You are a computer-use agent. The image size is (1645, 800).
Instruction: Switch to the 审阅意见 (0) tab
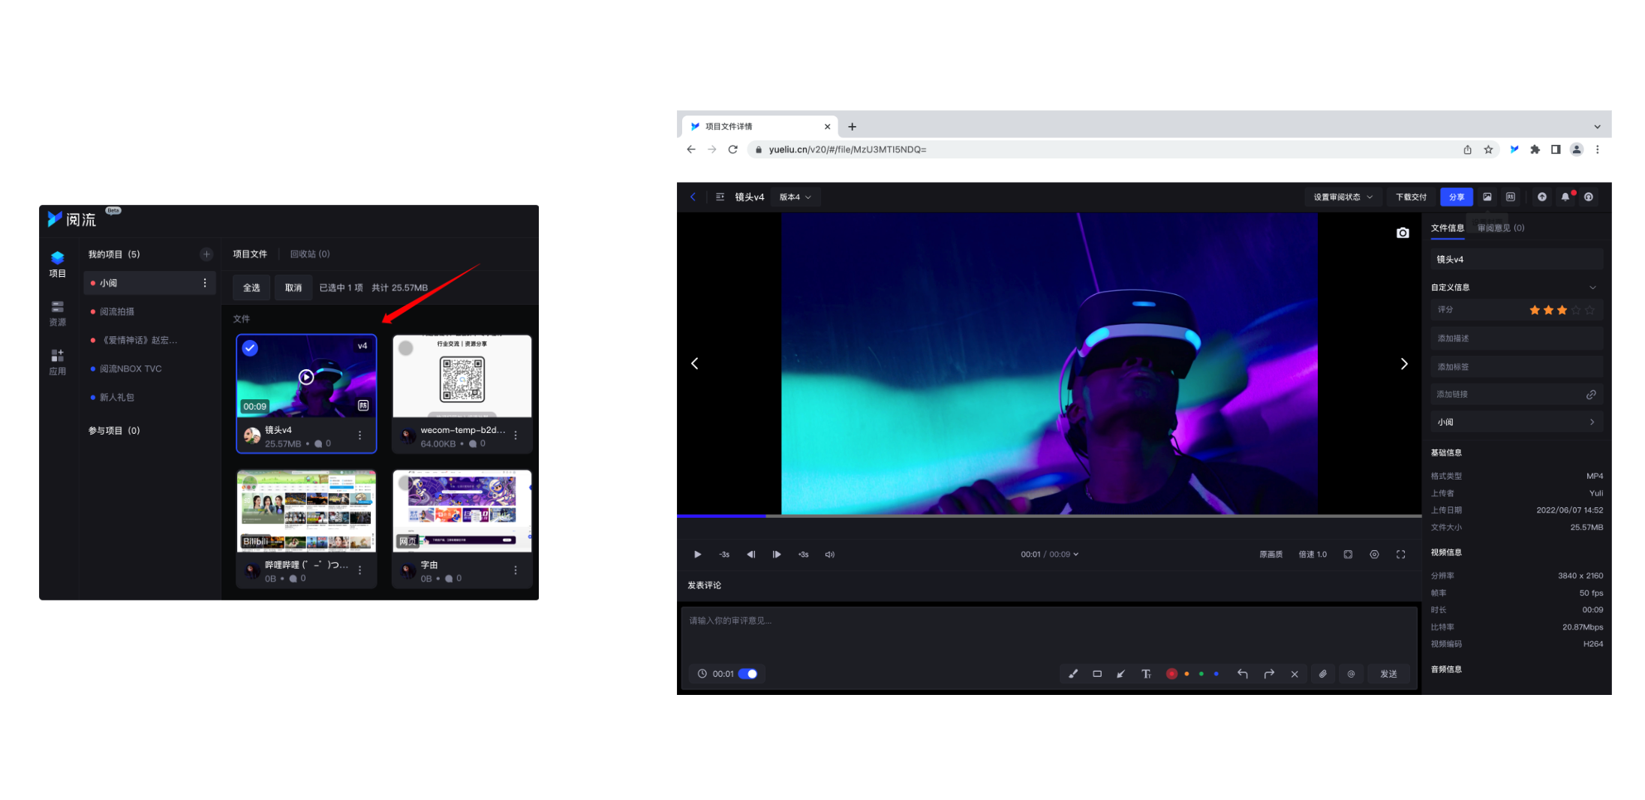click(x=1501, y=228)
